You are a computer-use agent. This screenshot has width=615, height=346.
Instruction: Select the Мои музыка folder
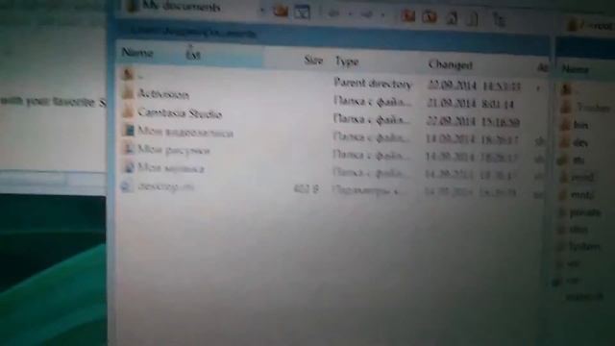coord(170,168)
